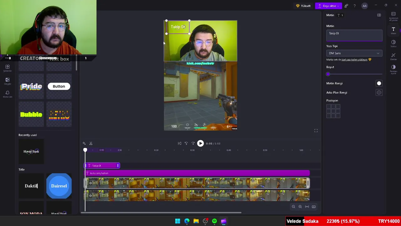401x226 pixels.
Task: Rewind 5 seconds button
Action: (186, 143)
